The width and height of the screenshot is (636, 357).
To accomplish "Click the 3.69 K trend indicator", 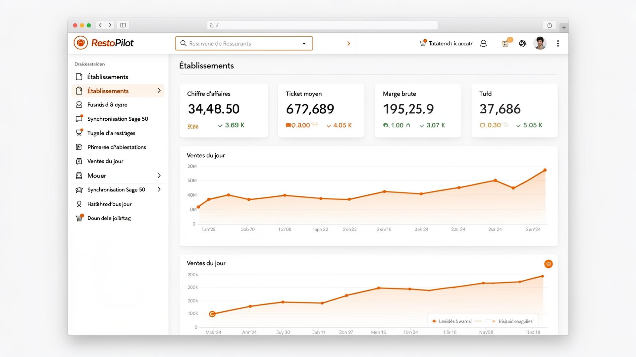I will pos(231,125).
